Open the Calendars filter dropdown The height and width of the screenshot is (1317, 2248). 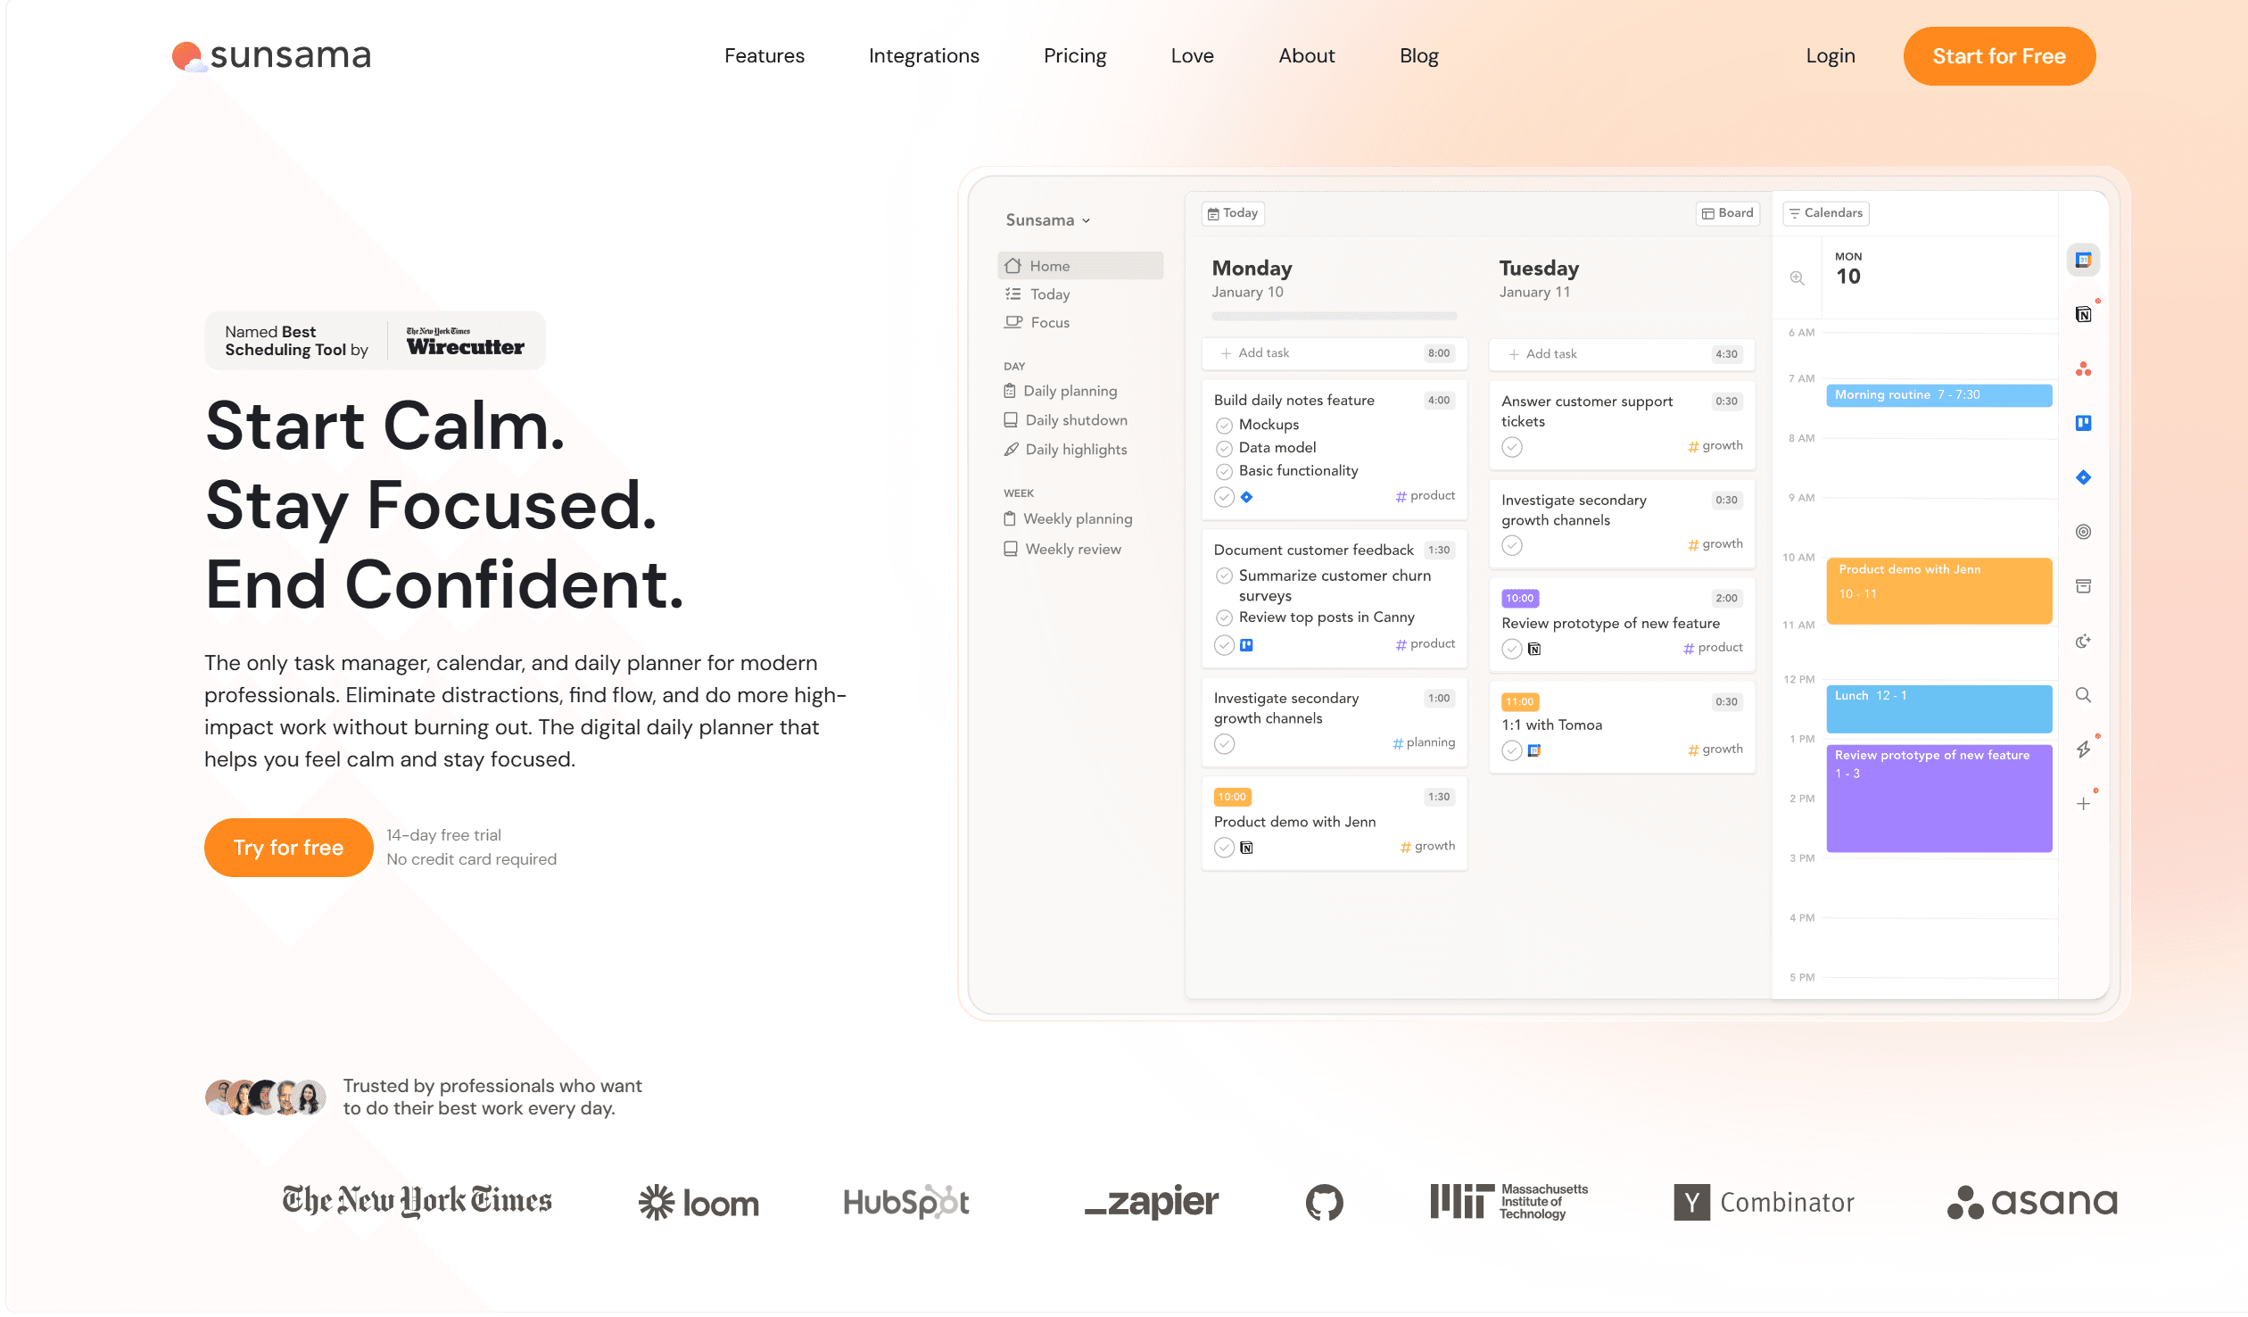(x=1825, y=213)
